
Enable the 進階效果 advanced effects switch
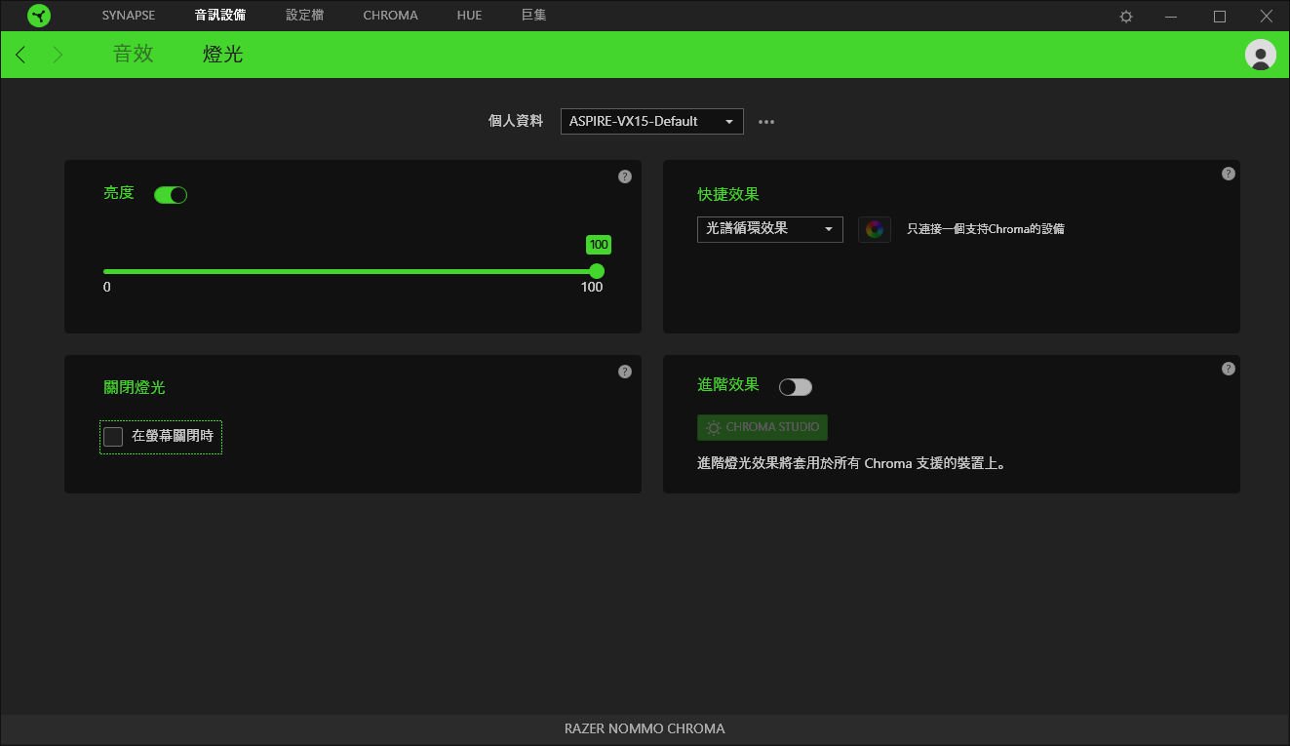click(x=796, y=387)
